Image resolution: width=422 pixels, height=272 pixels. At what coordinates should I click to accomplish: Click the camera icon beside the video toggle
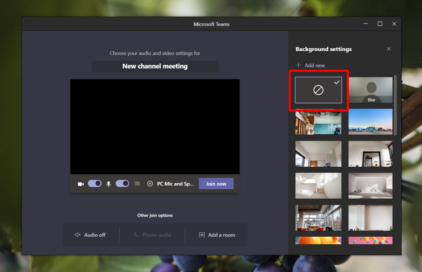(81, 184)
